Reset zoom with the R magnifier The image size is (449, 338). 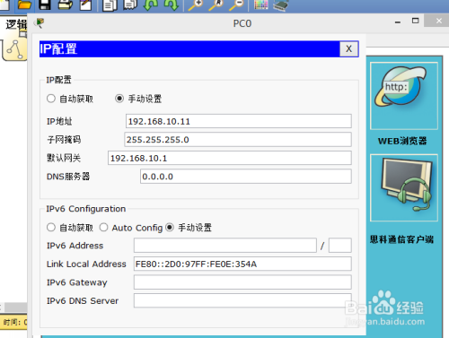216,4
